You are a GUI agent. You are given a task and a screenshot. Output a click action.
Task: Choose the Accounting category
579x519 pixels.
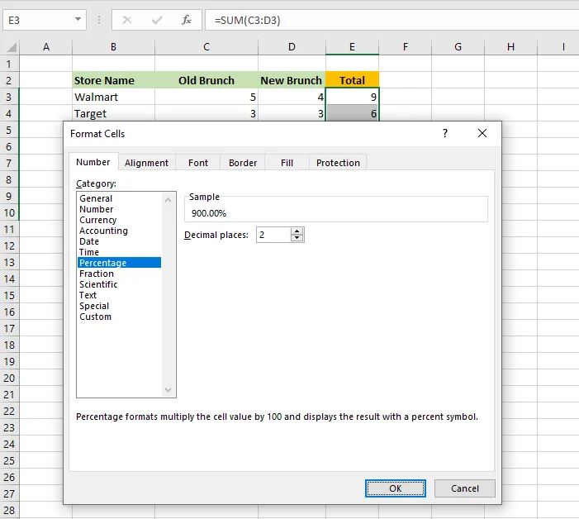pos(119,231)
